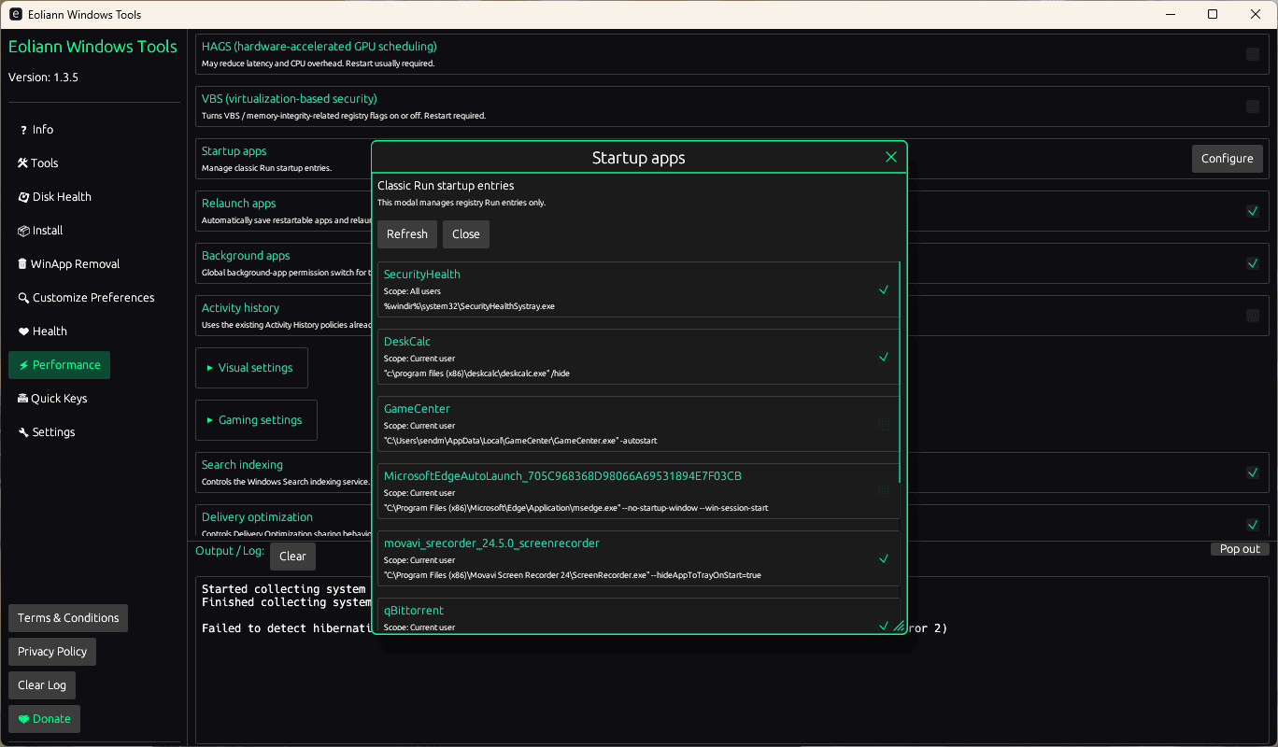Screen dimensions: 1278x747
Task: Click the deskcalc.exe /hide path text
Action: coord(476,373)
